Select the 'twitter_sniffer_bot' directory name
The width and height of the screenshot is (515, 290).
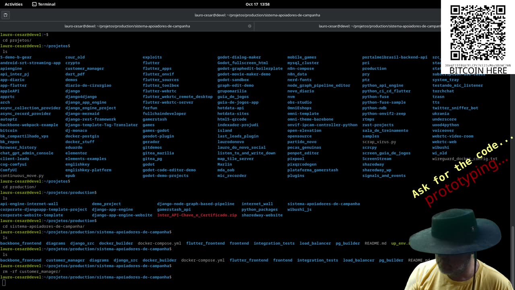(455, 108)
